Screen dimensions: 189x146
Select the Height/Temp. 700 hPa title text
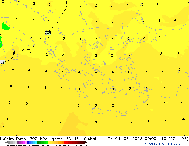(x=24, y=139)
